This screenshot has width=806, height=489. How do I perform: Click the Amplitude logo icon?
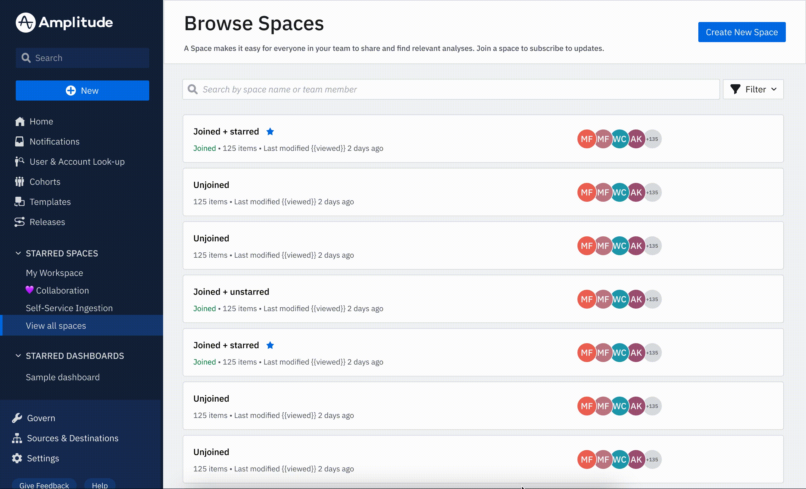coord(26,23)
